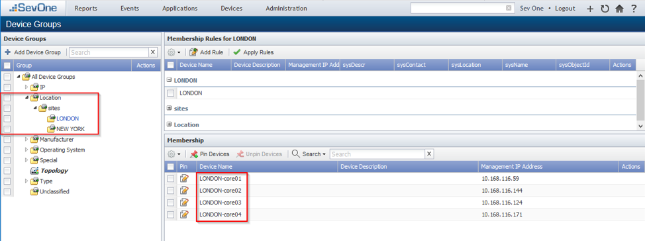This screenshot has height=241, width=645.
Task: Click the Logout link
Action: (x=565, y=8)
